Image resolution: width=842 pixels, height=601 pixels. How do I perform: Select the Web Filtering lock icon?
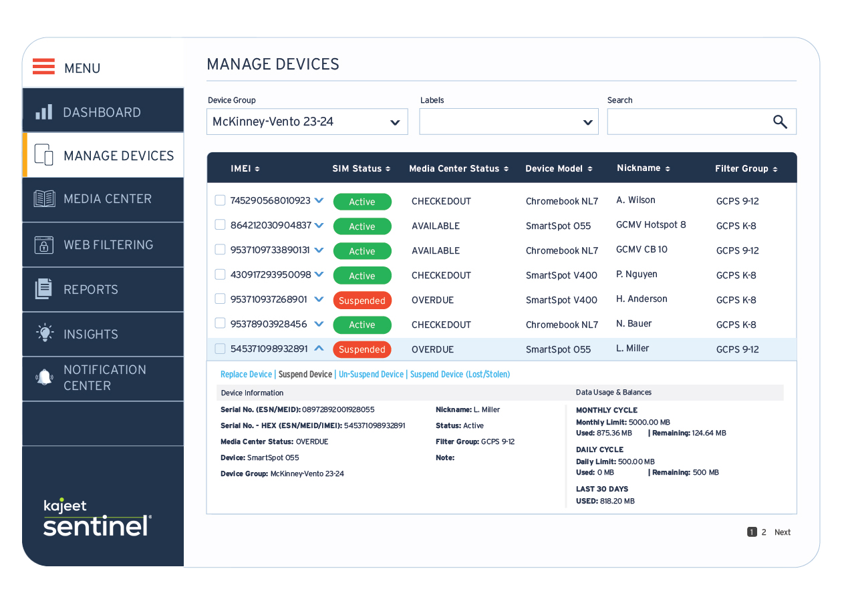[x=43, y=244]
